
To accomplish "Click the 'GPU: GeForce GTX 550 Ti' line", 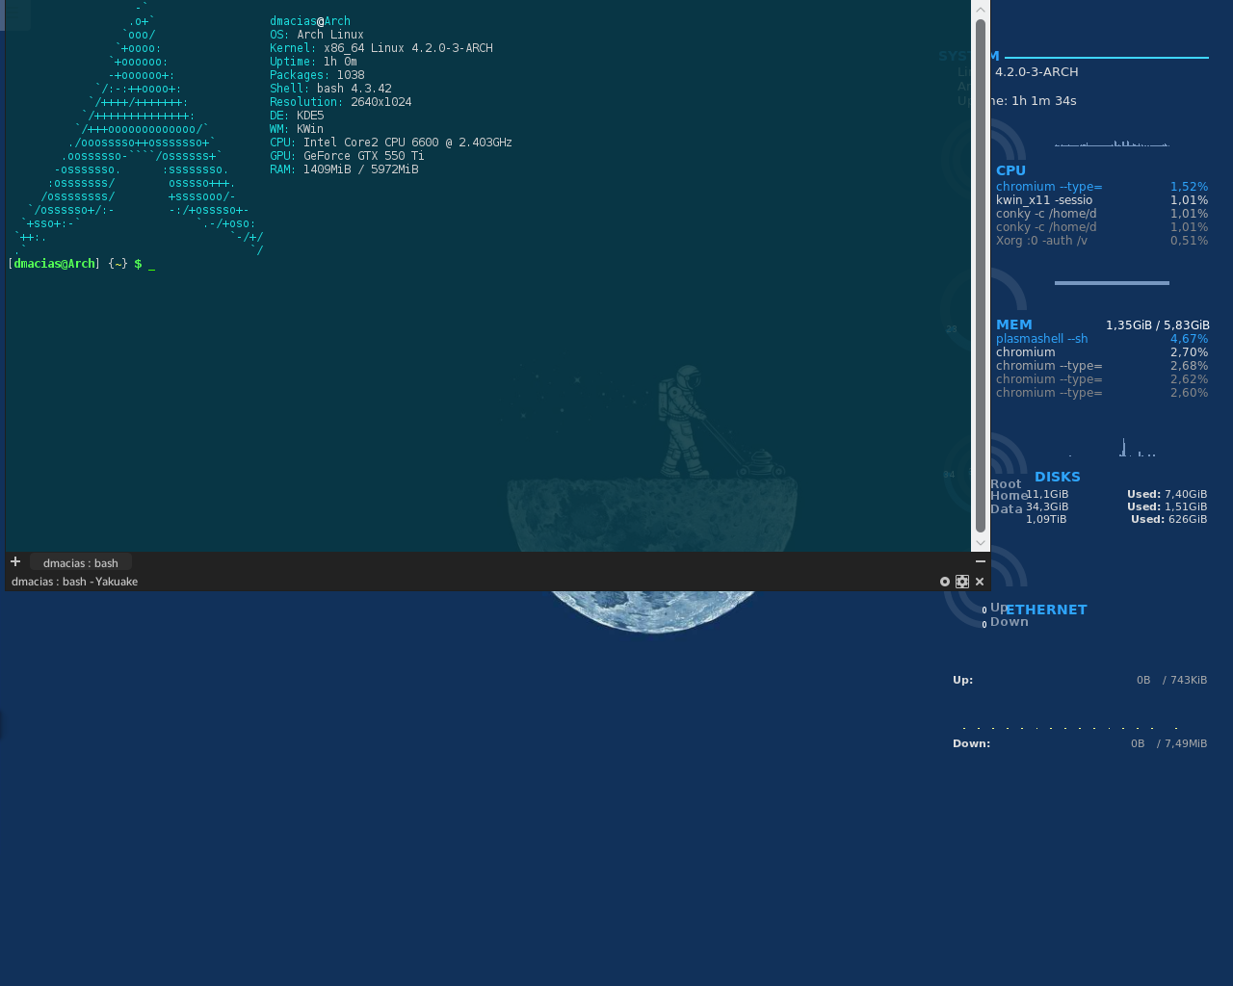I will [x=347, y=156].
